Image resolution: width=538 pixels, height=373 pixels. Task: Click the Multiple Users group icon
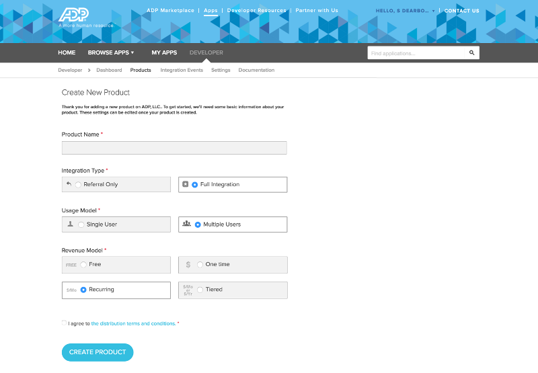point(187,224)
